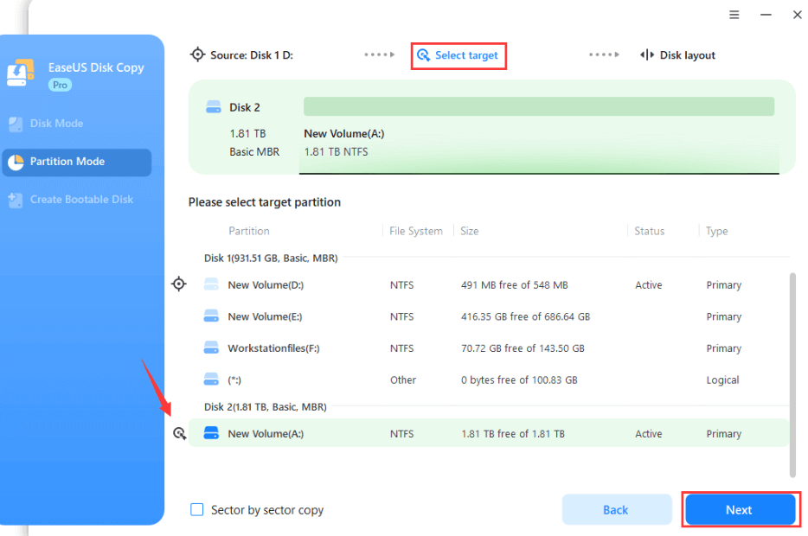Image resolution: width=808 pixels, height=536 pixels.
Task: Open the hamburger menu in title bar
Action: pos(734,15)
